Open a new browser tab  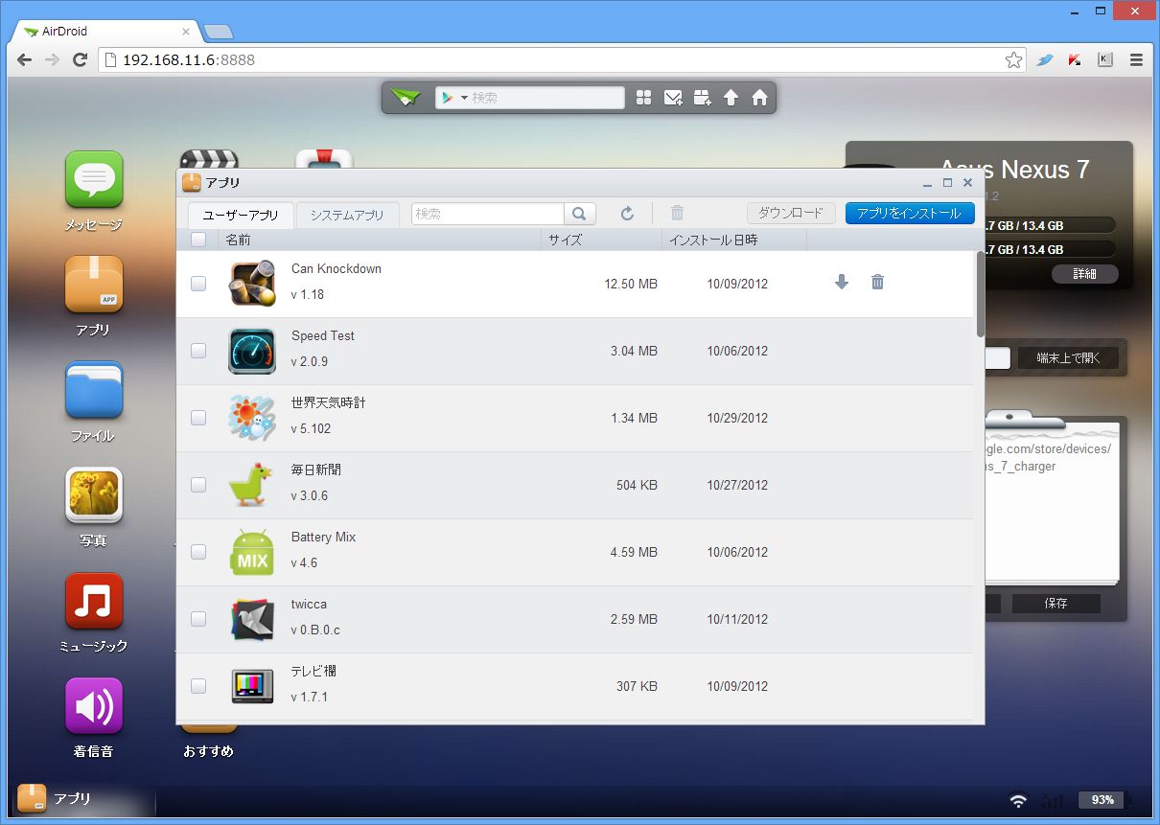pyautogui.click(x=219, y=32)
